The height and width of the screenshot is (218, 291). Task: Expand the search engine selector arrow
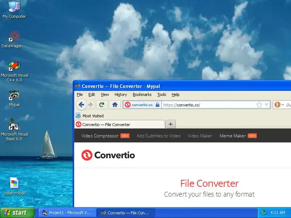pos(283,105)
